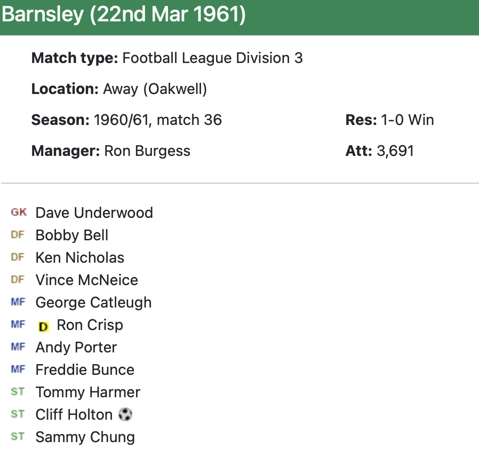Click the MF icon beside George Catleugh
This screenshot has width=479, height=456.
tap(18, 302)
